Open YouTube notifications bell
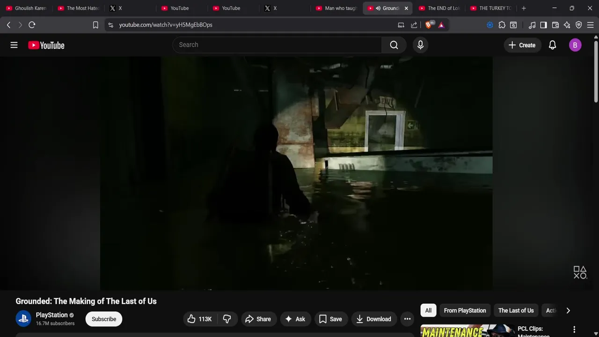Image resolution: width=599 pixels, height=337 pixels. 552,45
